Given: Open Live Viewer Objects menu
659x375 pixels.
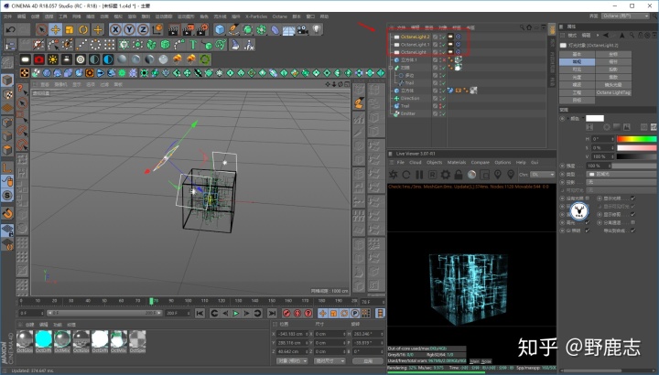Looking at the screenshot, I should click(x=434, y=162).
